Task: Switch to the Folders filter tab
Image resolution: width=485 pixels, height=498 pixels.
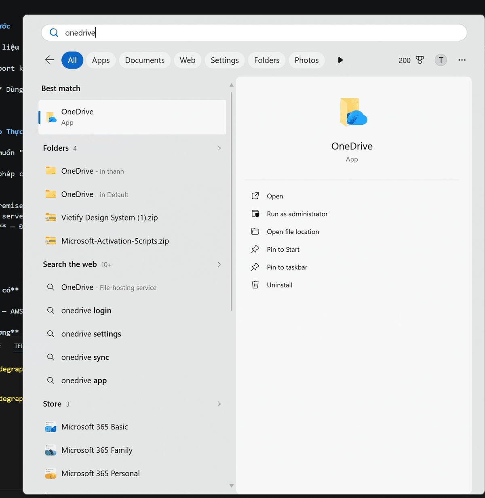Action: (x=267, y=60)
